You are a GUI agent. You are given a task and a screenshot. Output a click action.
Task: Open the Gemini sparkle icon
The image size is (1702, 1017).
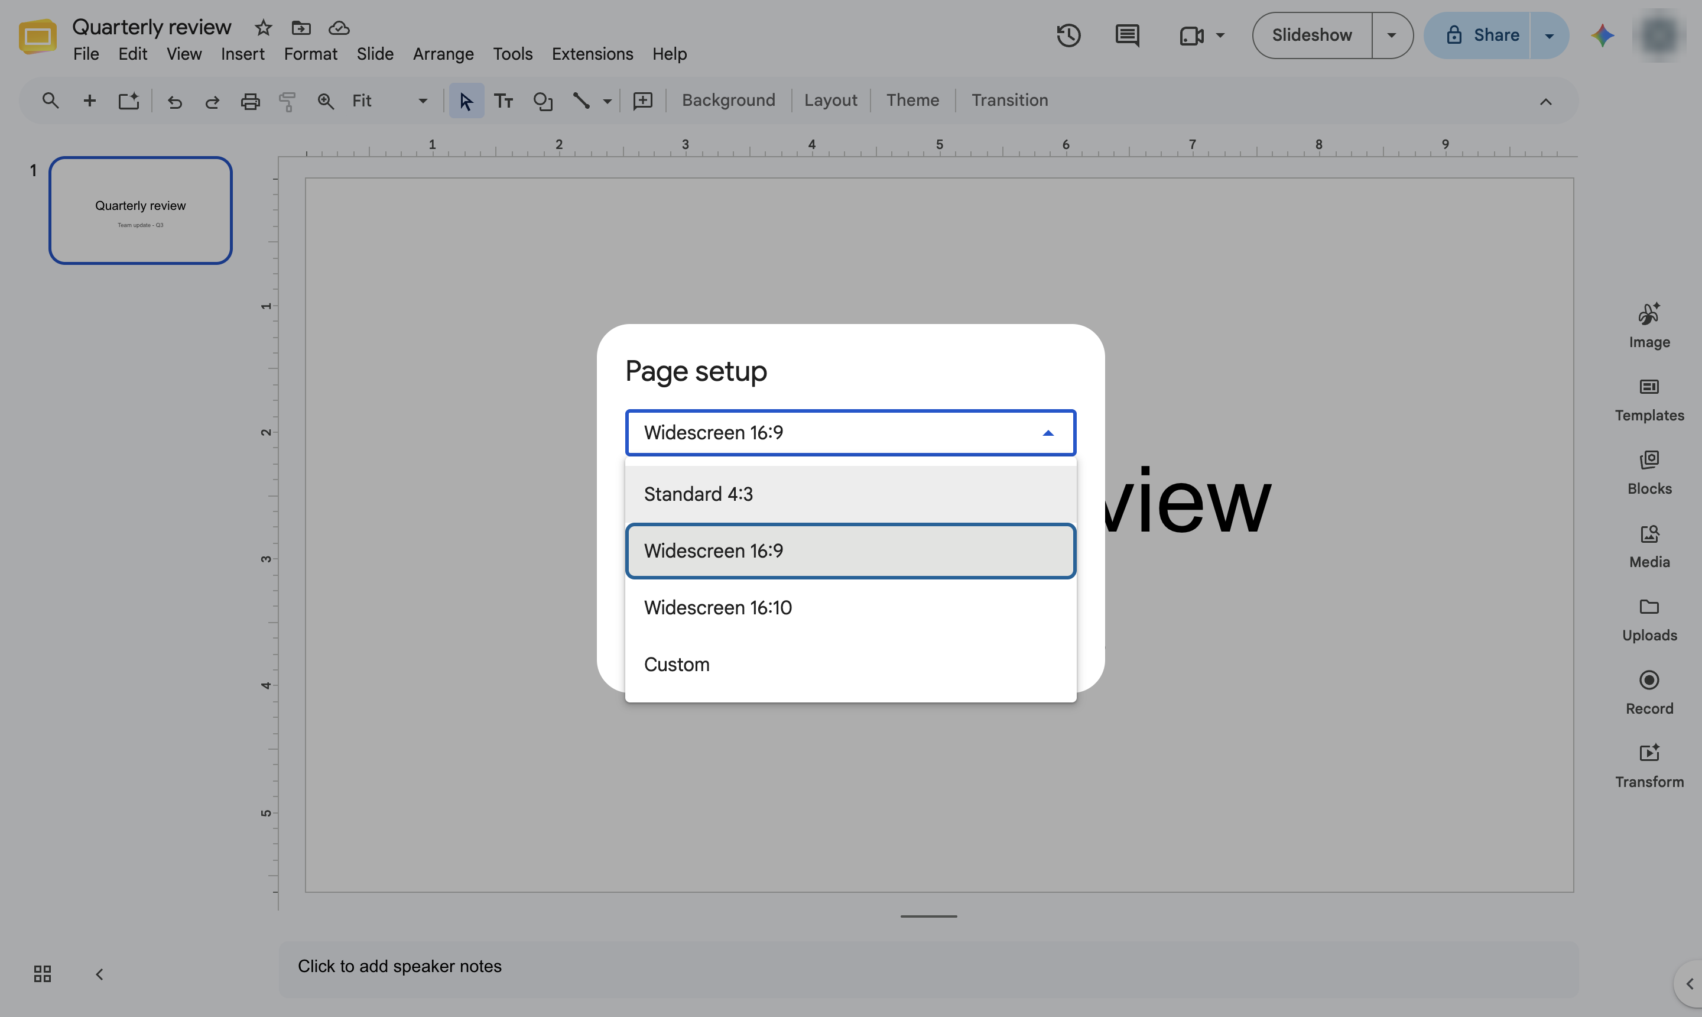pyautogui.click(x=1603, y=35)
